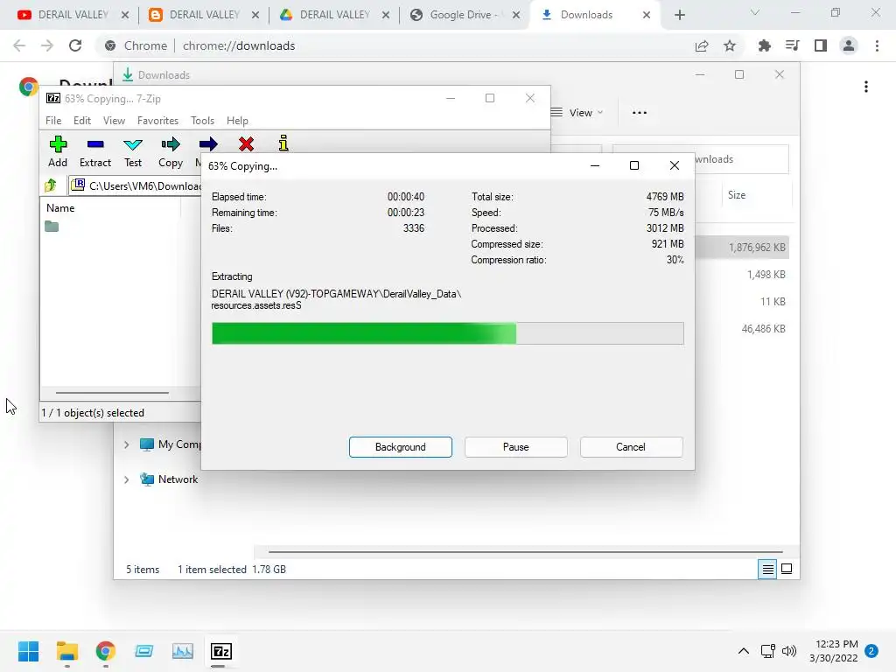Viewport: 896px width, 672px height.
Task: Open the 7-Zip Favorites menu
Action: point(157,121)
